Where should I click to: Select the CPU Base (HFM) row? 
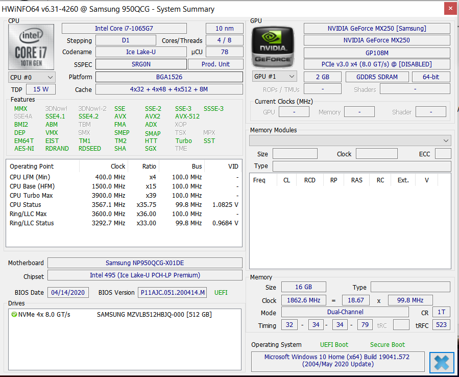pyautogui.click(x=124, y=186)
